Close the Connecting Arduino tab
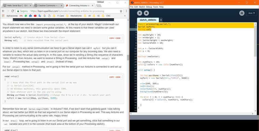 [x=92, y=5]
